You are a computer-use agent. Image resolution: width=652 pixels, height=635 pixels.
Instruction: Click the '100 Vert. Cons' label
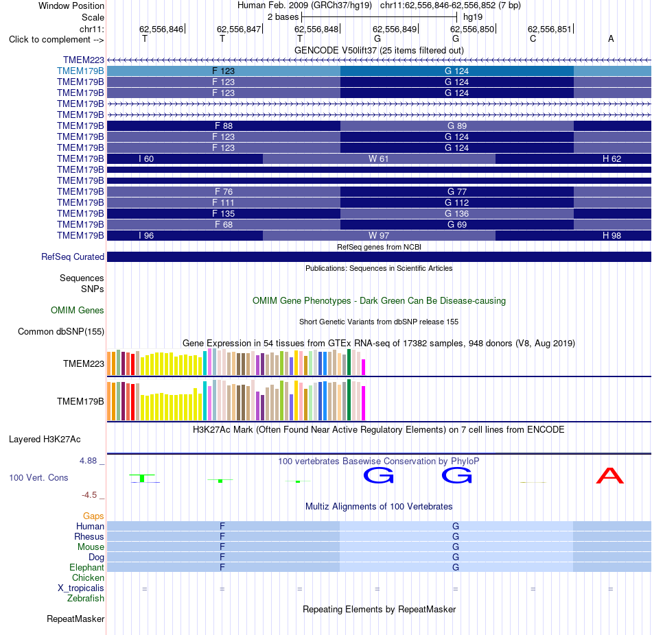38,477
